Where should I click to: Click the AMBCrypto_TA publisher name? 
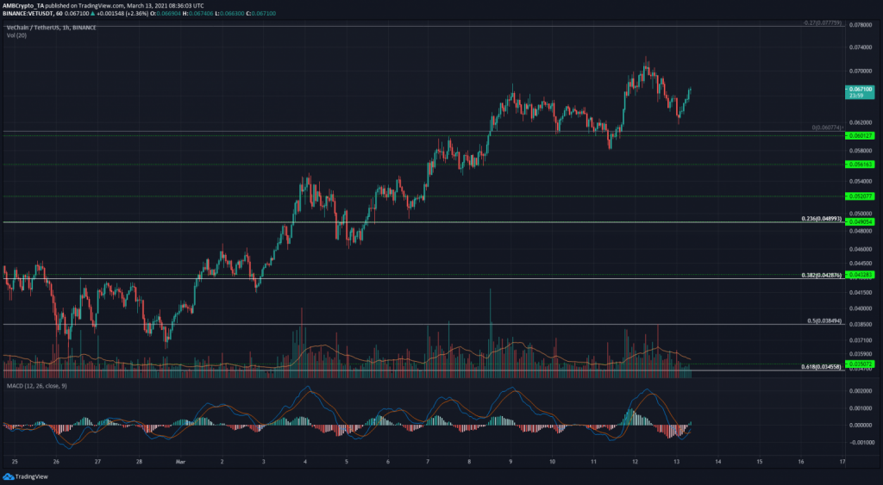point(22,6)
